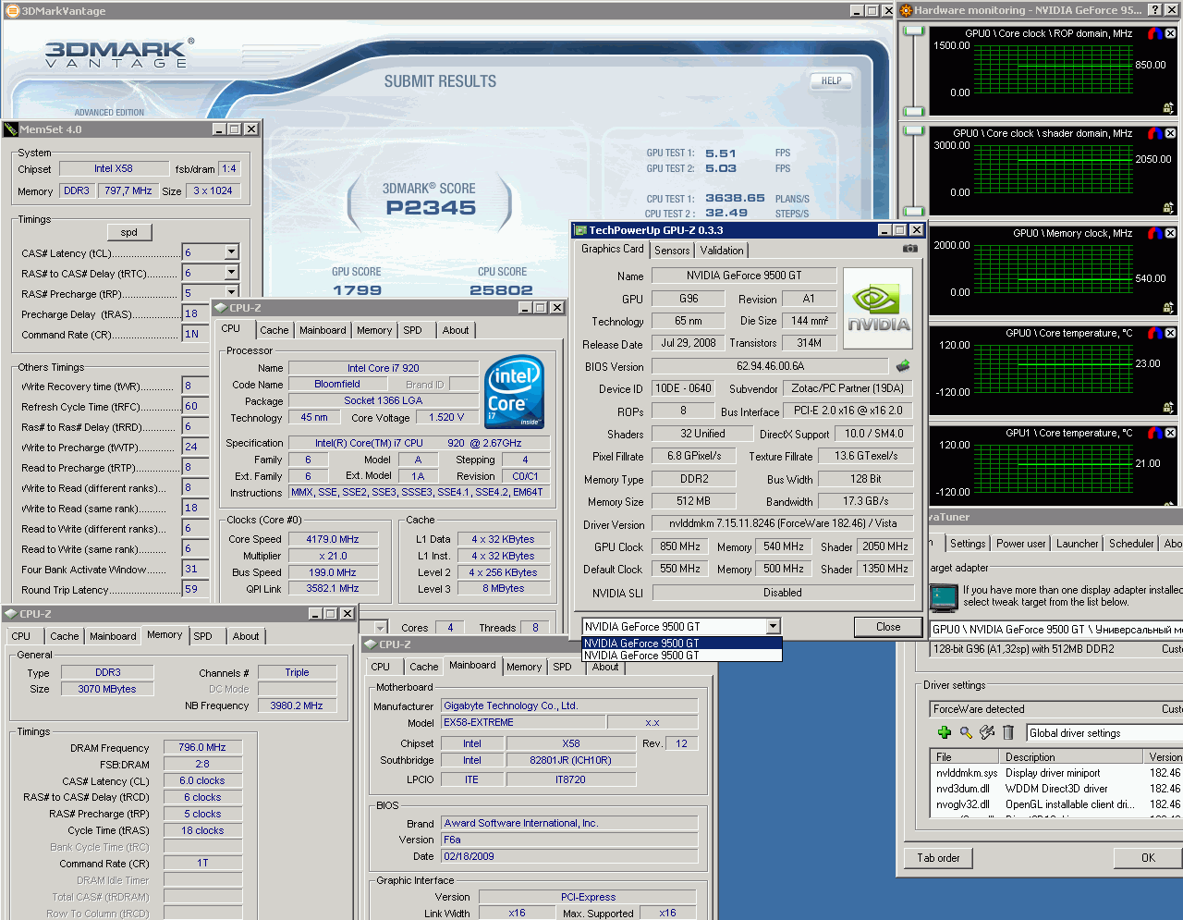
Task: Click the Tab order button in RivaTuner
Action: (938, 858)
